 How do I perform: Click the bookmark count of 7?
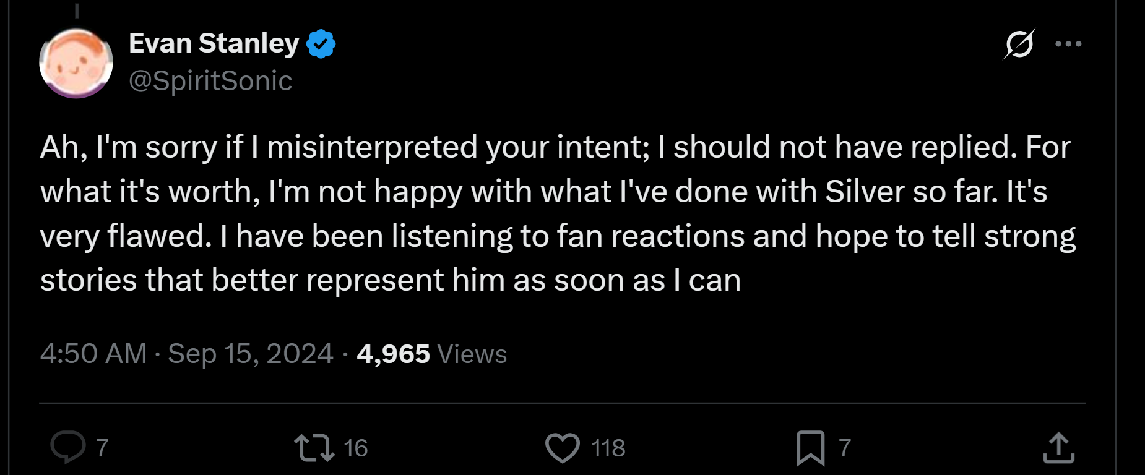tap(845, 448)
